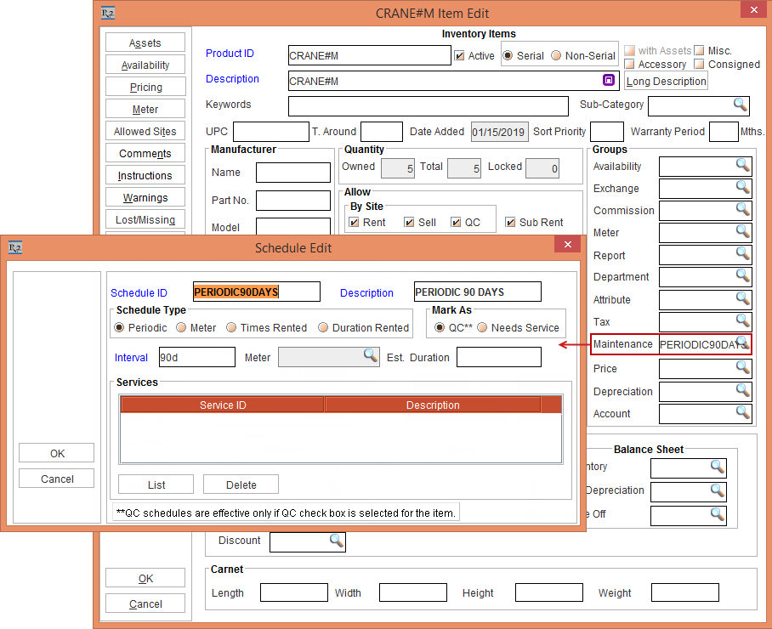Image resolution: width=772 pixels, height=629 pixels.
Task: Click the purple Description expand icon
Action: click(609, 80)
